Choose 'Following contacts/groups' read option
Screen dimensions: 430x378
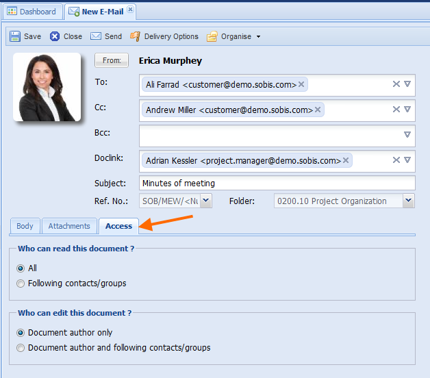pyautogui.click(x=21, y=283)
